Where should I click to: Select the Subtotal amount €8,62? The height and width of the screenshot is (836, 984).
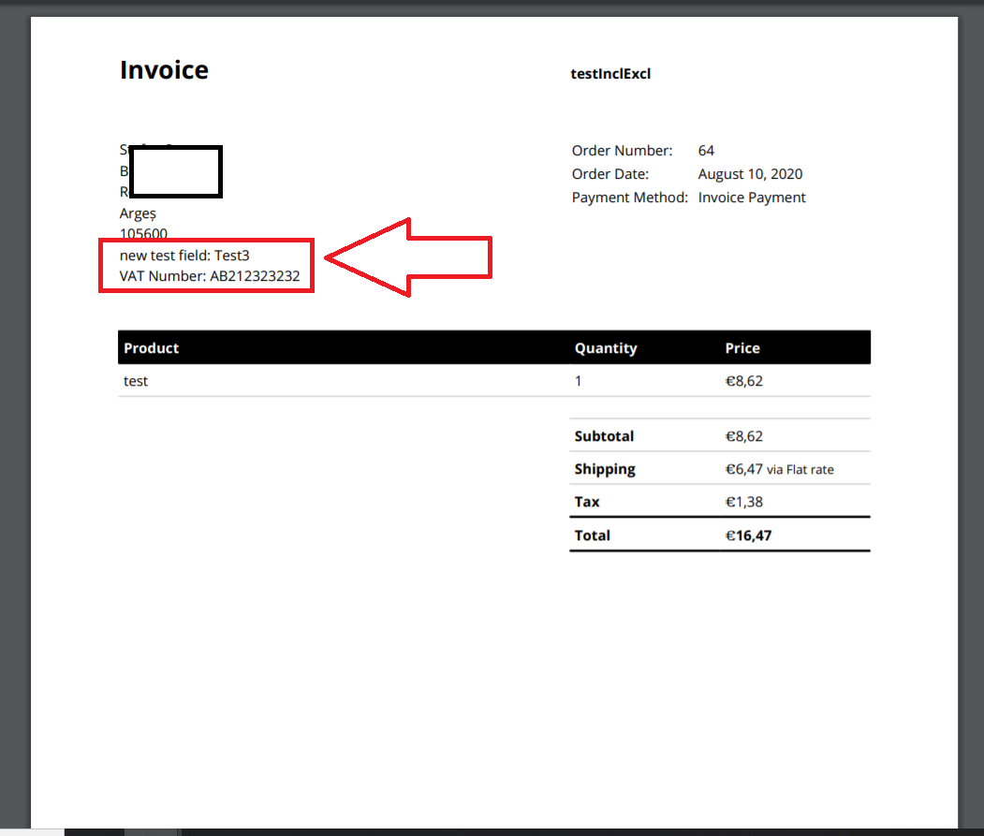click(744, 435)
